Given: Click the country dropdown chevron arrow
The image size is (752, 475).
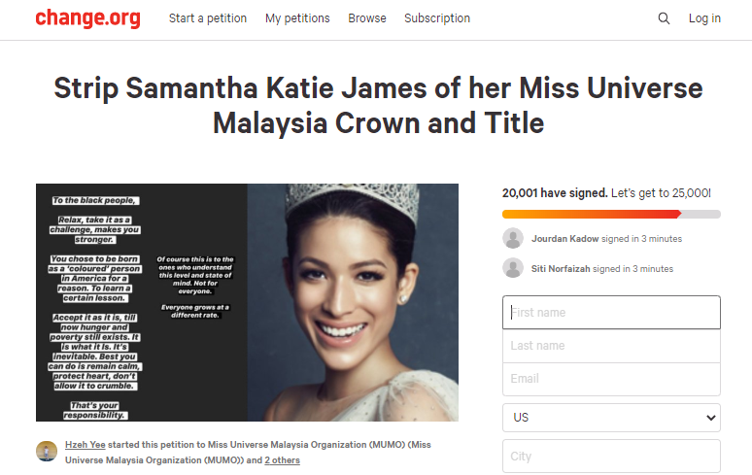Looking at the screenshot, I should [711, 418].
